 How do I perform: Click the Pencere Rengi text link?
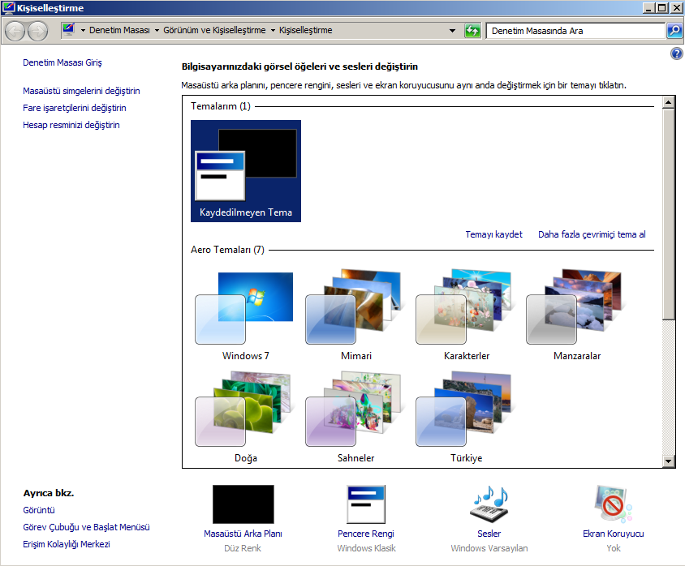pos(366,534)
